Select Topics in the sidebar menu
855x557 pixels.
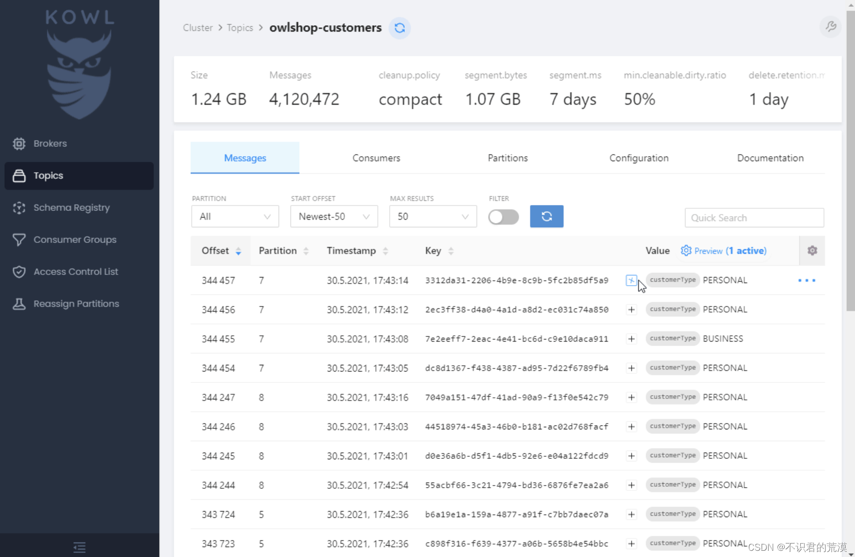[79, 176]
